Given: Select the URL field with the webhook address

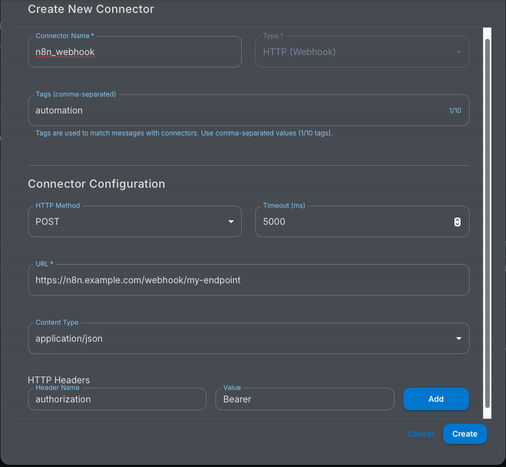Looking at the screenshot, I should pos(249,280).
